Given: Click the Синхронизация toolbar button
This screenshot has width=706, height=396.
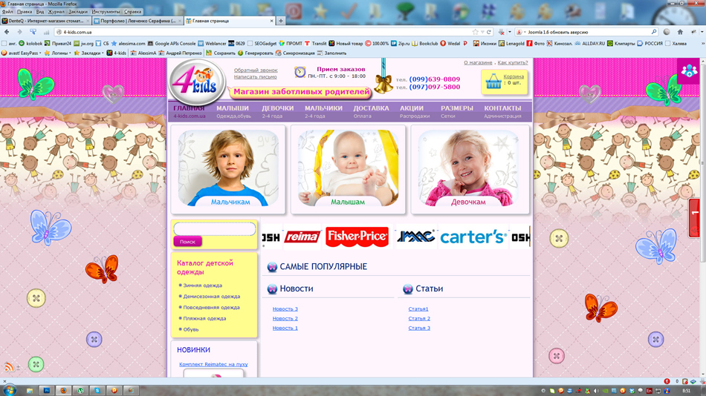Looking at the screenshot, I should 295,53.
